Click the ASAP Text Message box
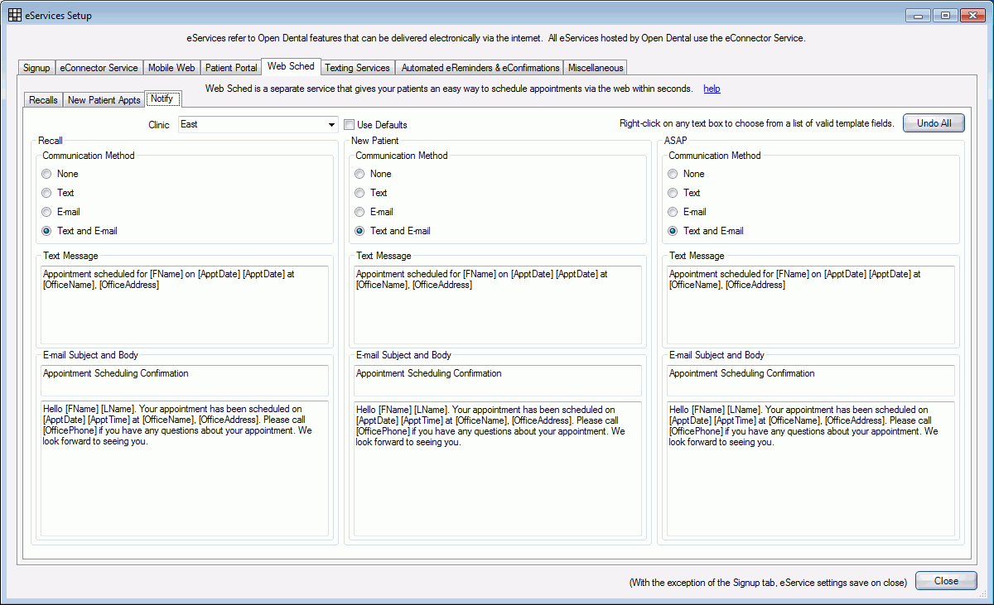Viewport: 994px width, 605px height. pyautogui.click(x=811, y=305)
